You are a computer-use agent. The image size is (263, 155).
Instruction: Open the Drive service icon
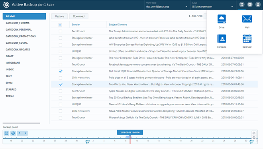(x=222, y=19)
